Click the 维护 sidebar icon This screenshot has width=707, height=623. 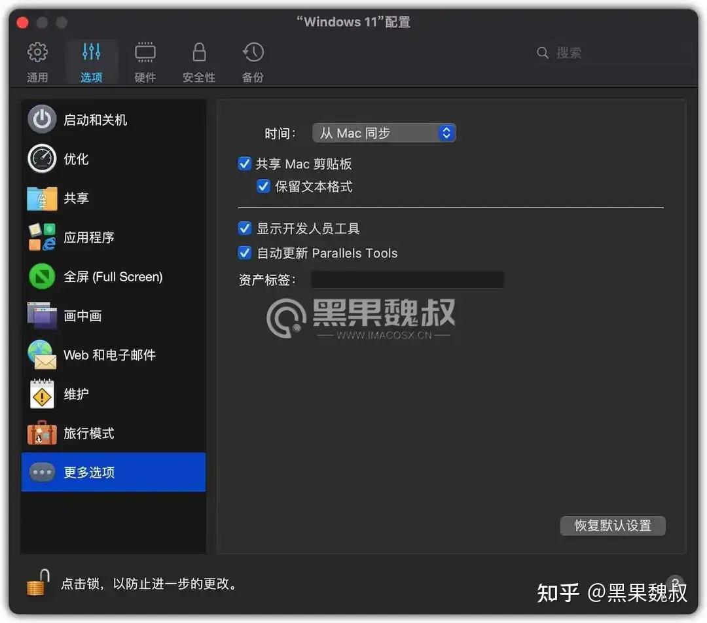tap(77, 394)
